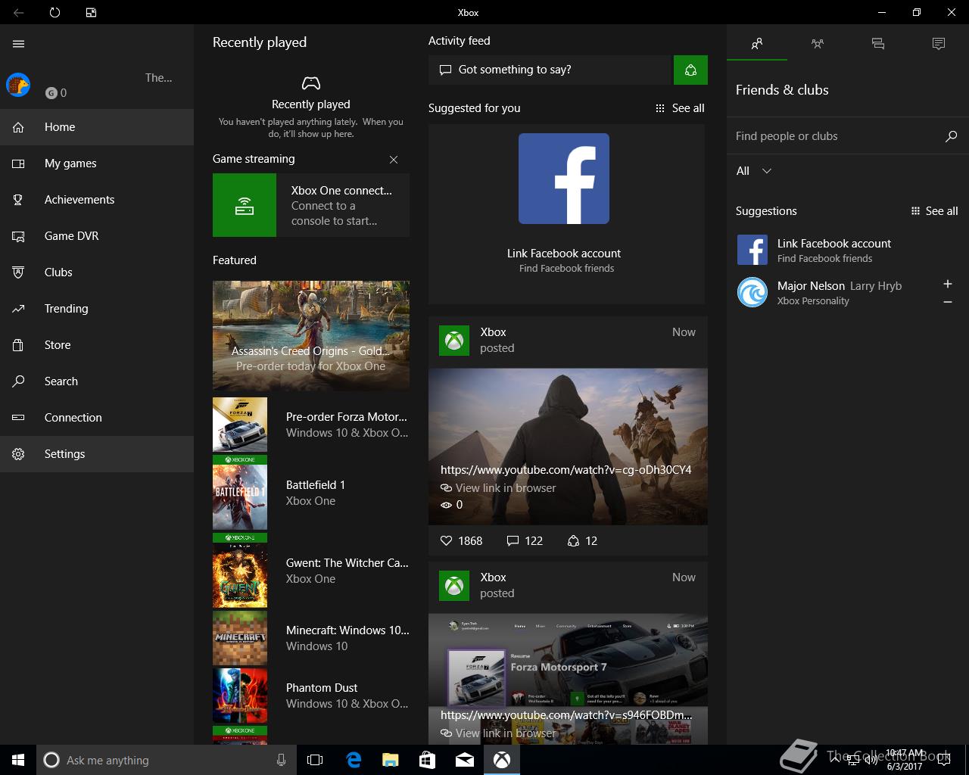969x775 pixels.
Task: Add Major Nelson with plus button
Action: pyautogui.click(x=948, y=284)
